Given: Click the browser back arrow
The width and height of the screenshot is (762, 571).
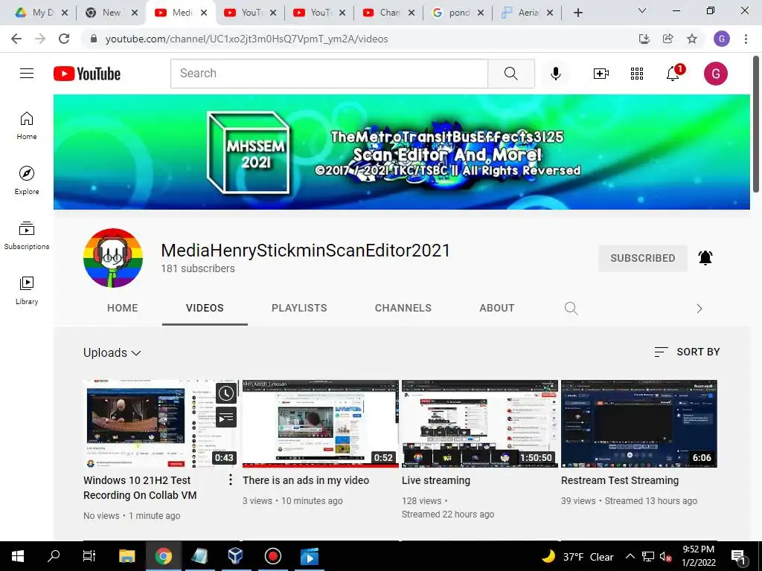Looking at the screenshot, I should [16, 39].
